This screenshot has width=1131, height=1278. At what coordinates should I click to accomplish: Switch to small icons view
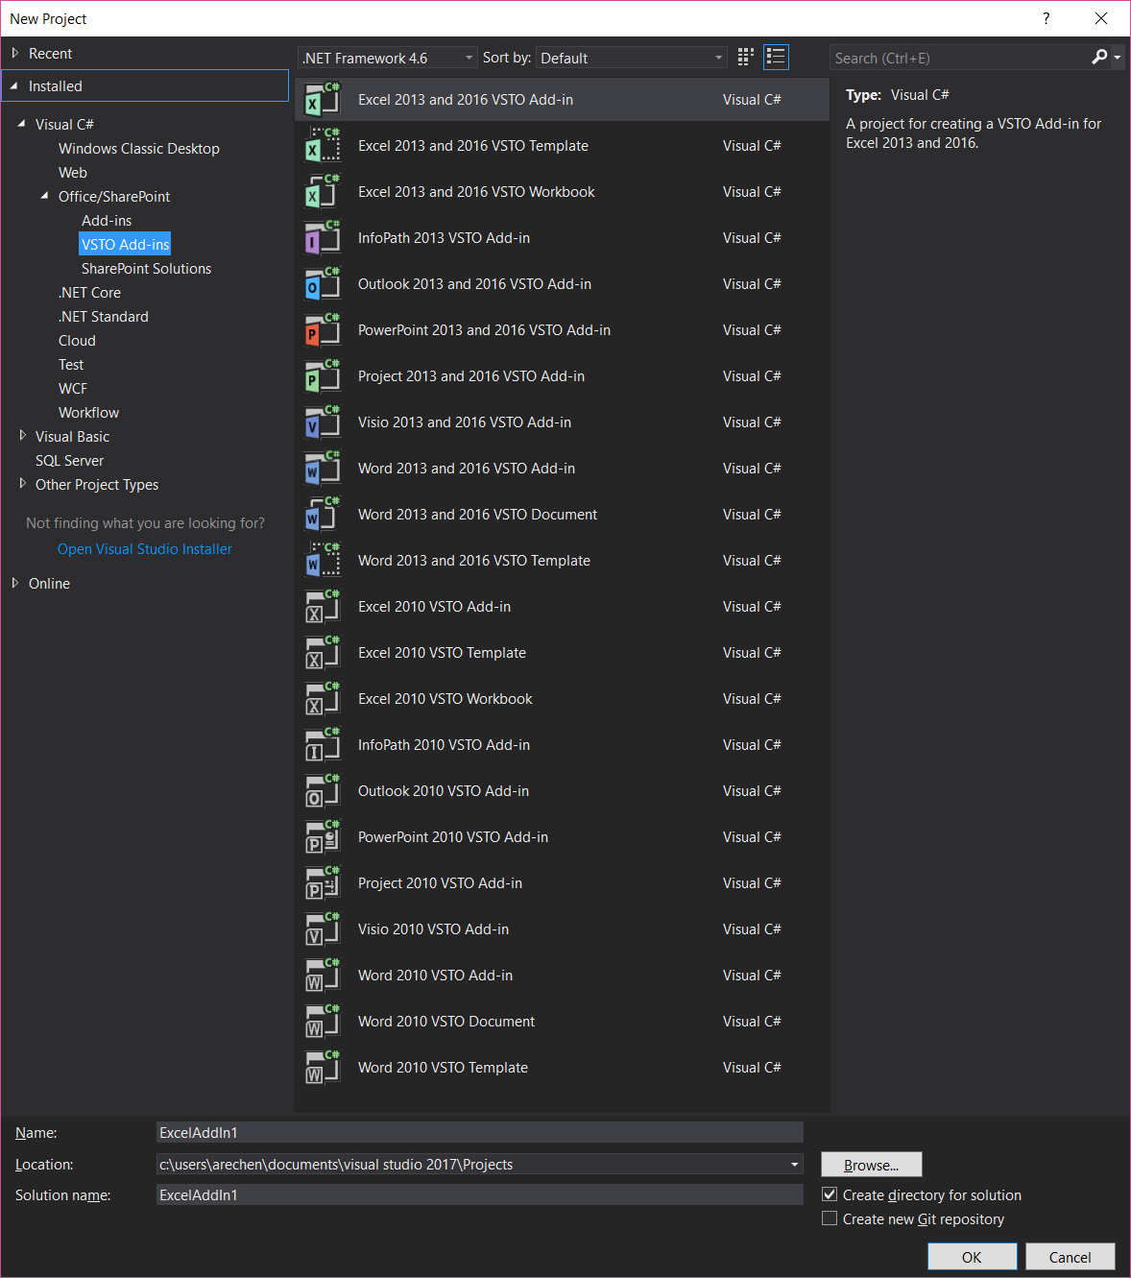click(745, 58)
